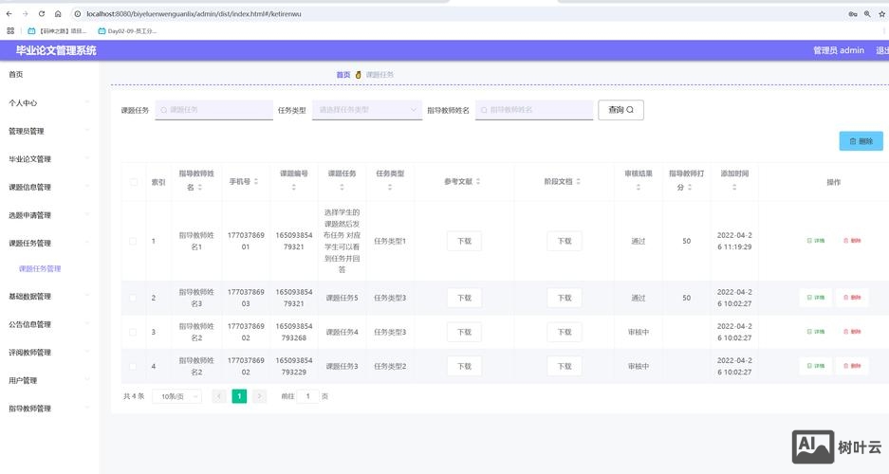
Task: Click the bookmark star icon in address bar
Action: point(882,14)
